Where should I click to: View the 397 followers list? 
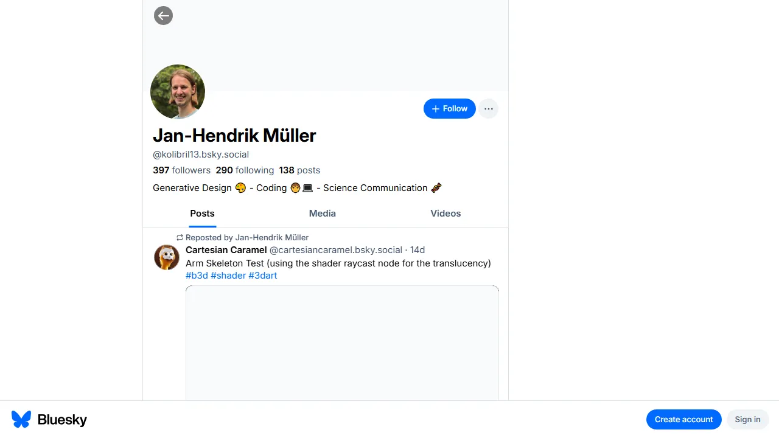click(181, 170)
